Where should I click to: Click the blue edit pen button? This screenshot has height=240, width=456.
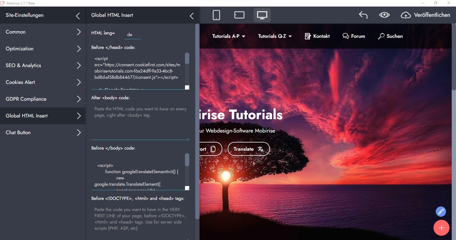pyautogui.click(x=441, y=212)
